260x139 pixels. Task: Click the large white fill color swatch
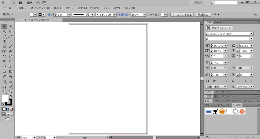click(x=5, y=99)
